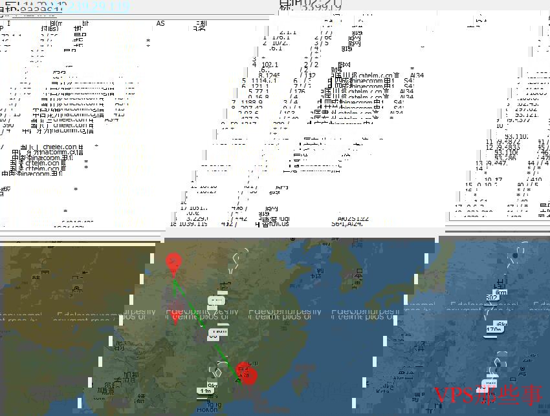Click the lower distance label on the green route
The image size is (550, 416).
(219, 333)
